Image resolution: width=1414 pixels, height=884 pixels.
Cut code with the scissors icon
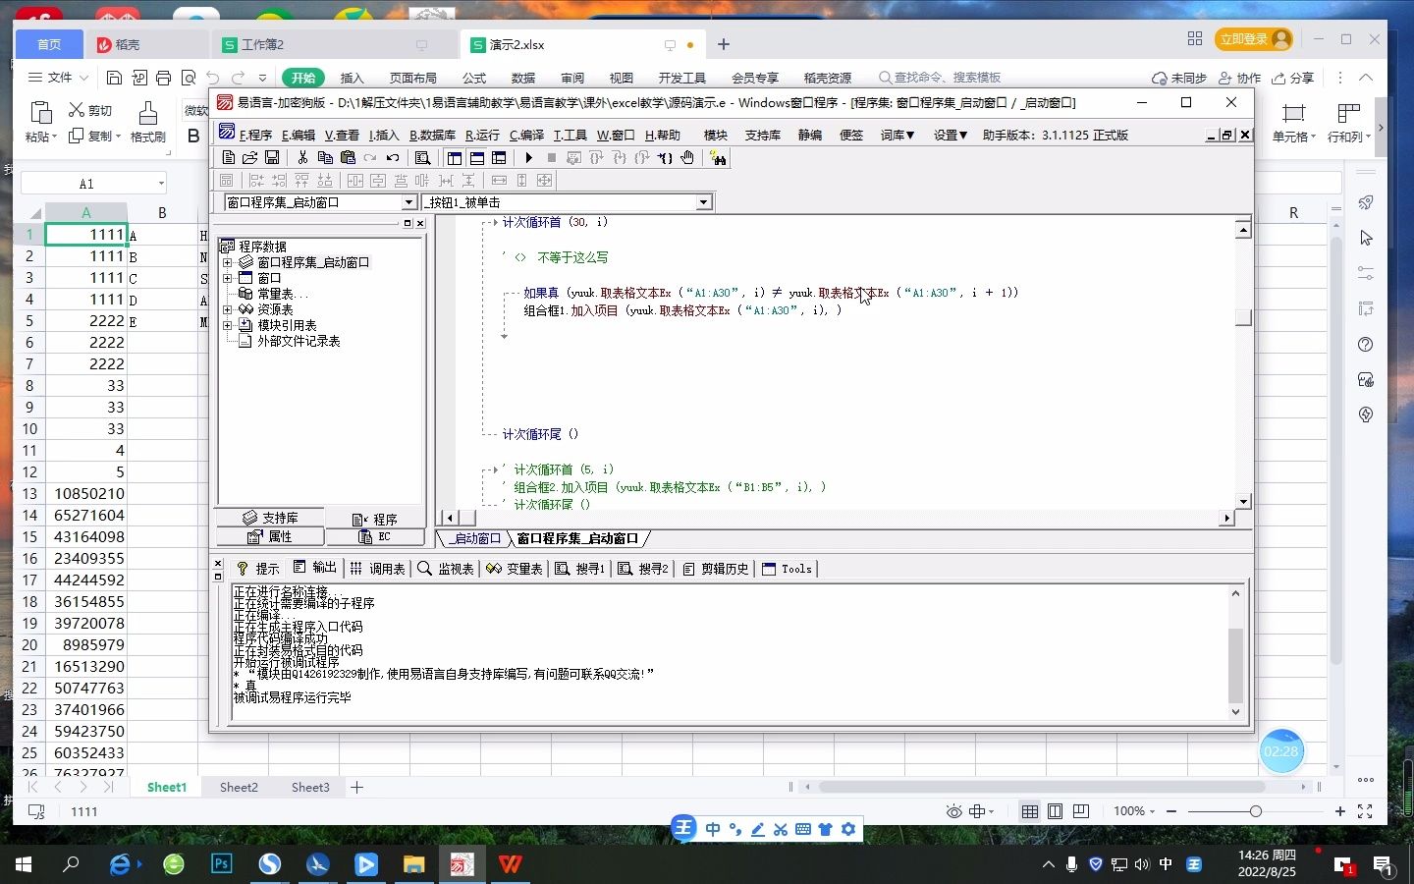pyautogui.click(x=302, y=157)
